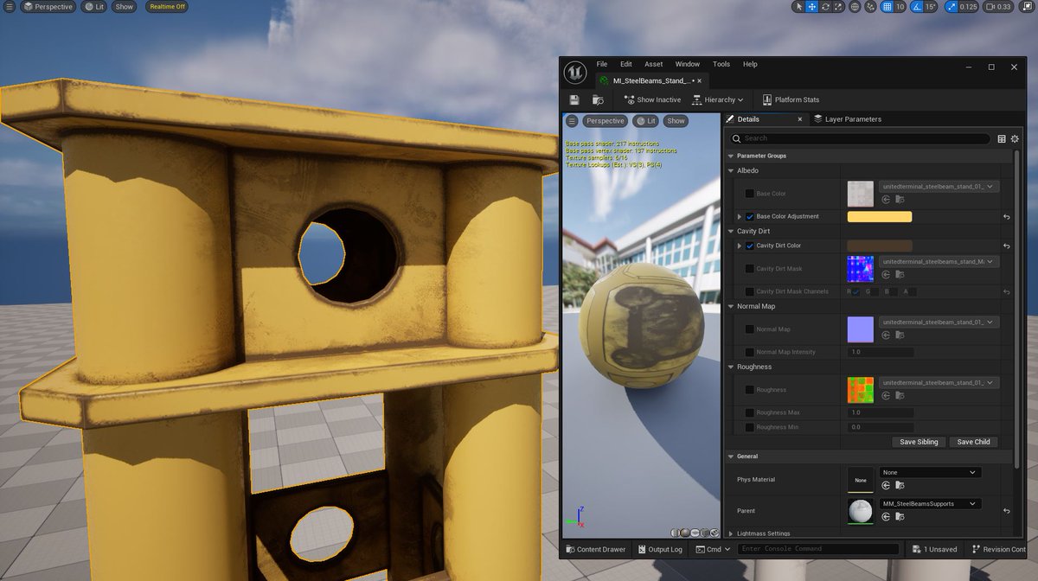Select the MI_SteelBeams_Stand asset tab
The height and width of the screenshot is (581, 1038).
[x=651, y=80]
